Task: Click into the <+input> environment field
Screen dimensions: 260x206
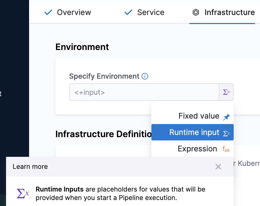Action: (144, 92)
